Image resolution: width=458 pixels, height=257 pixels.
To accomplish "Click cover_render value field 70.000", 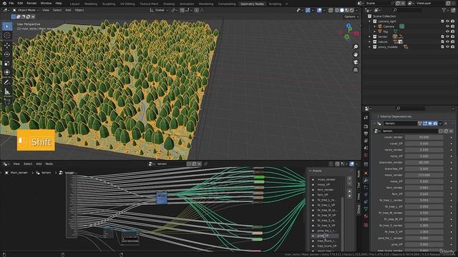I will click(424, 137).
